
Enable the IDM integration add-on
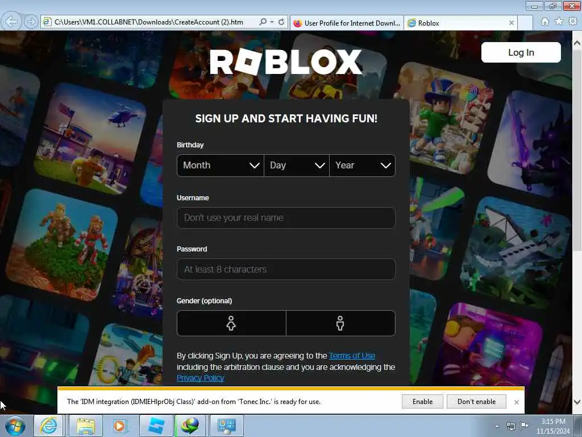(x=422, y=402)
